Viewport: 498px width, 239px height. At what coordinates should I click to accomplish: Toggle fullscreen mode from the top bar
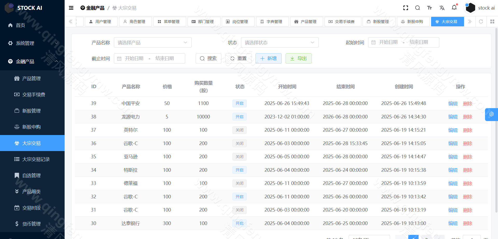click(x=405, y=8)
